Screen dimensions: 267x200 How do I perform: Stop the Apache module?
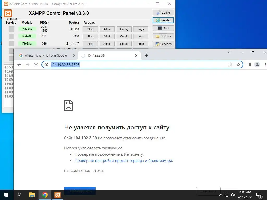click(90, 29)
